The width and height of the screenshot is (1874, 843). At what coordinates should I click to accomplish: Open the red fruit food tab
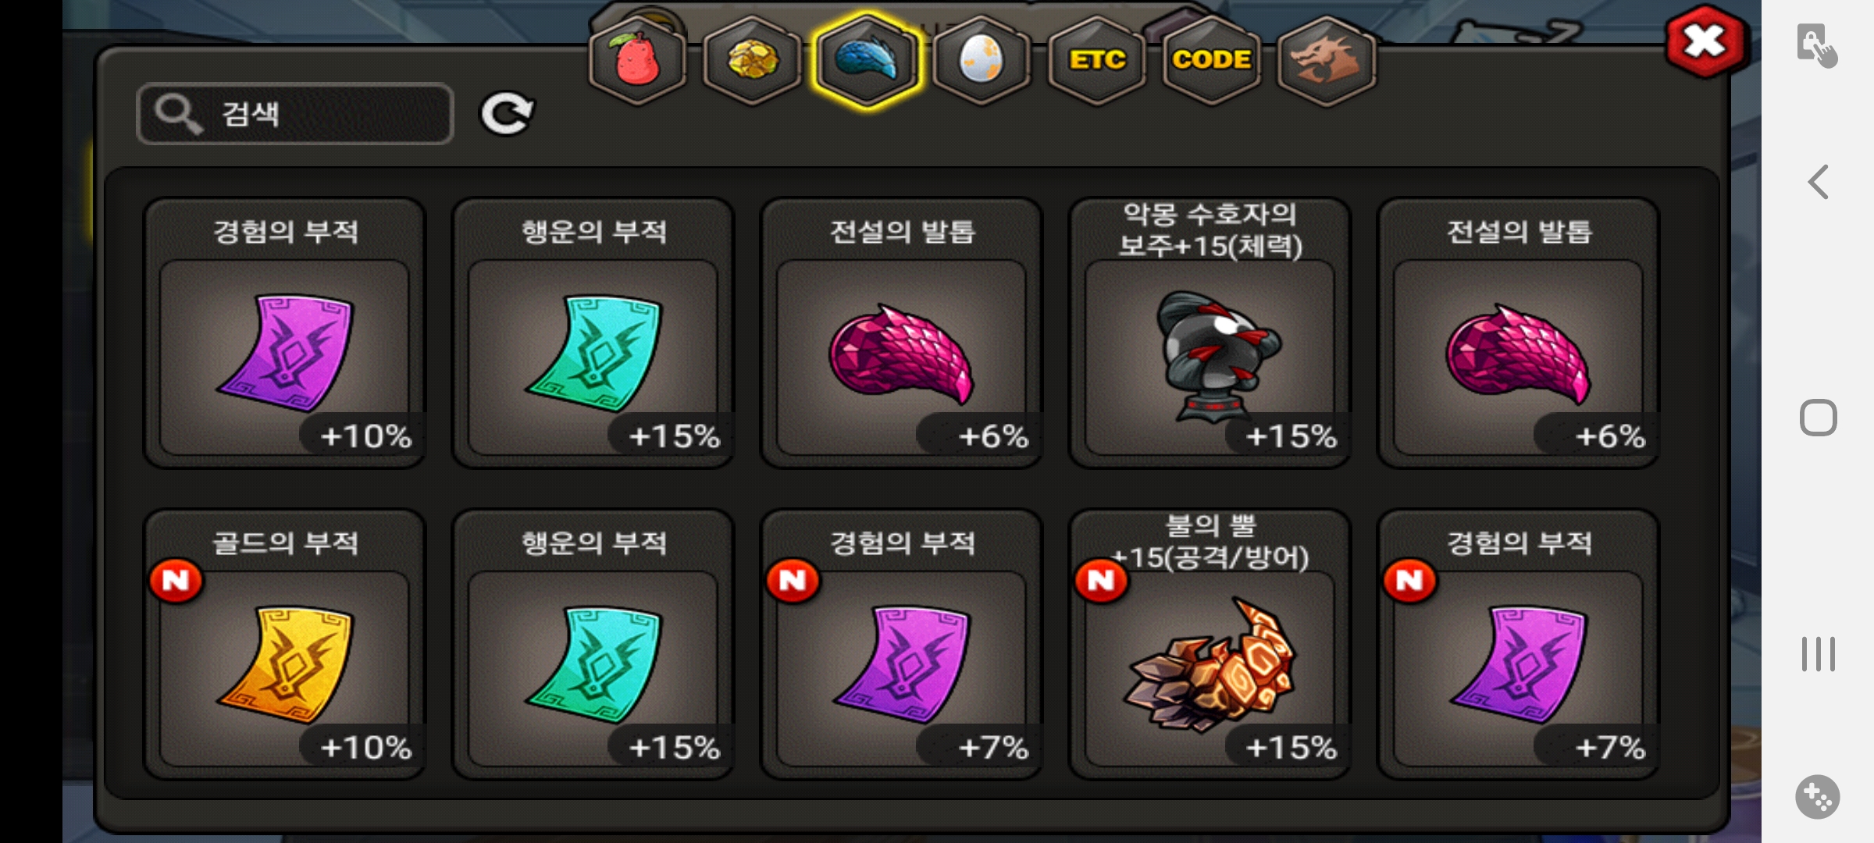coord(638,60)
